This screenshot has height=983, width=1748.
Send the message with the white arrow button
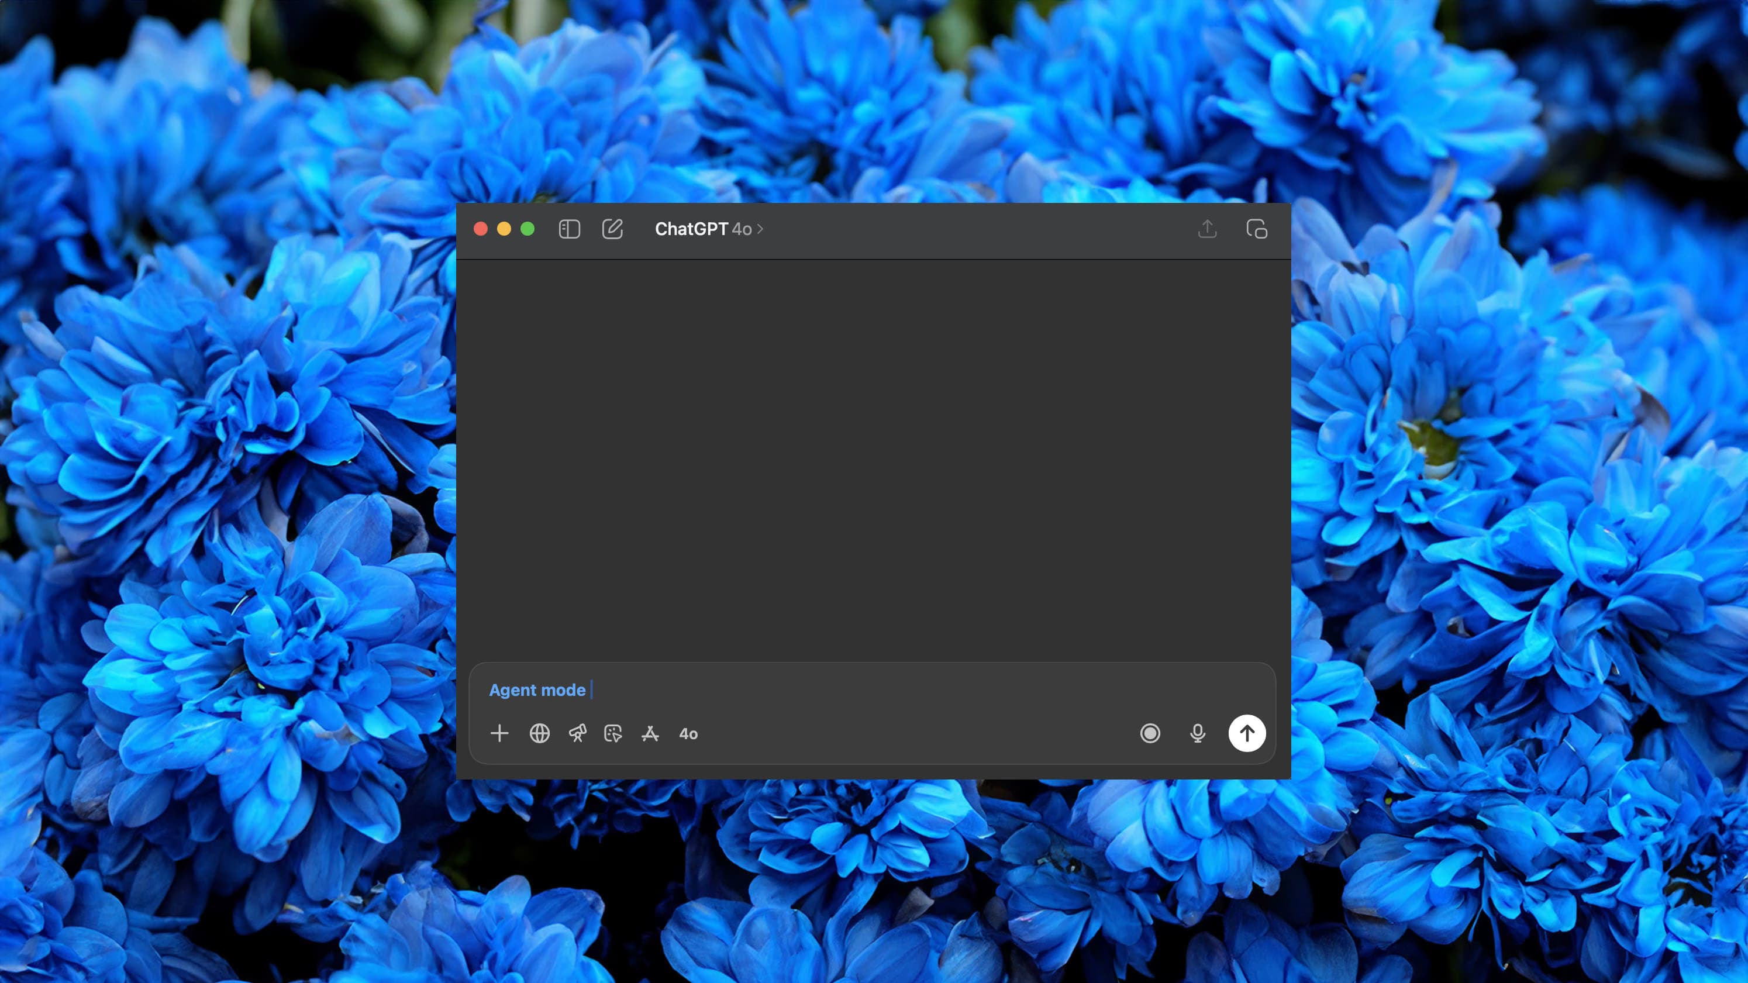[x=1247, y=733]
